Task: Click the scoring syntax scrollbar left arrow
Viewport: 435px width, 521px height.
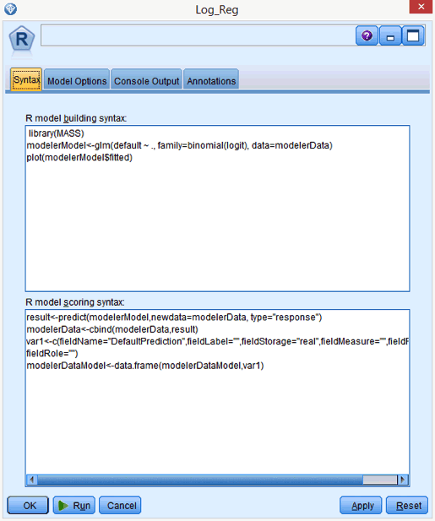Action: 32,480
